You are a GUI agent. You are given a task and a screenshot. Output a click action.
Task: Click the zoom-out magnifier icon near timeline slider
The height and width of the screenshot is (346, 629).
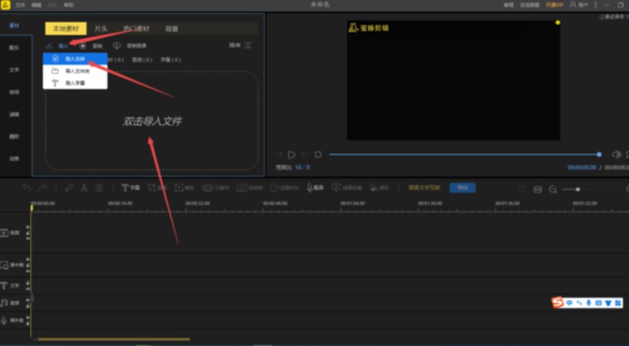[x=553, y=189]
